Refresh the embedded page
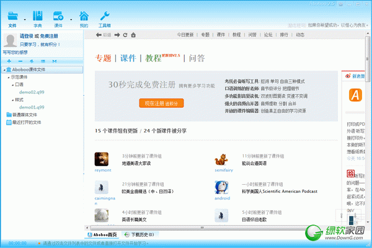This screenshot has width=372, height=248. (x=125, y=35)
